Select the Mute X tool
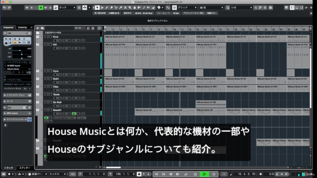The image size is (317, 178). pyautogui.click(x=125, y=8)
